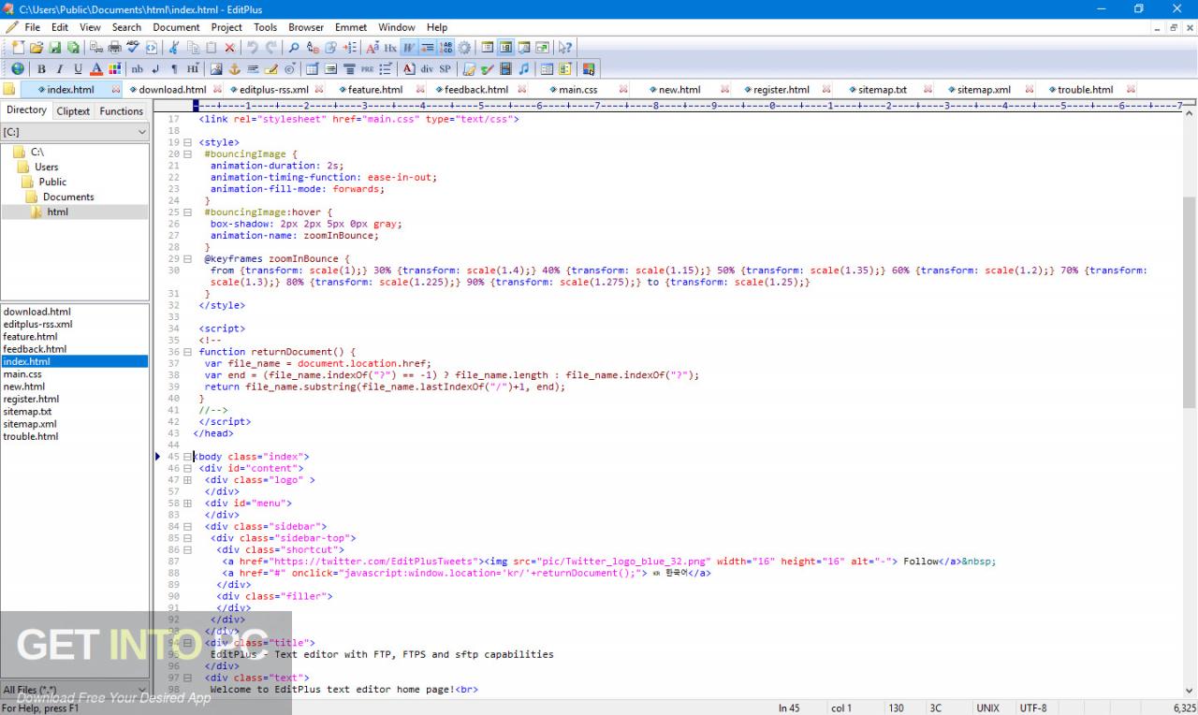Switch to the main.css tab
1198x715 pixels.
577,90
